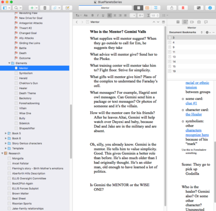Align text left
216x211 pixels.
point(109,15)
